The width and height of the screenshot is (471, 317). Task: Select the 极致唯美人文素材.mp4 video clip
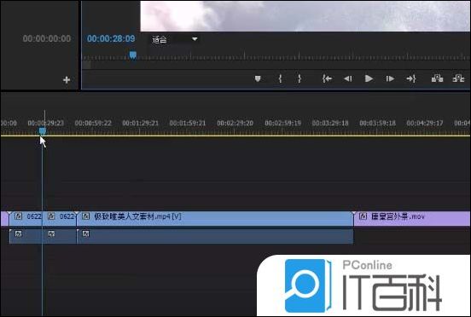[x=215, y=219]
